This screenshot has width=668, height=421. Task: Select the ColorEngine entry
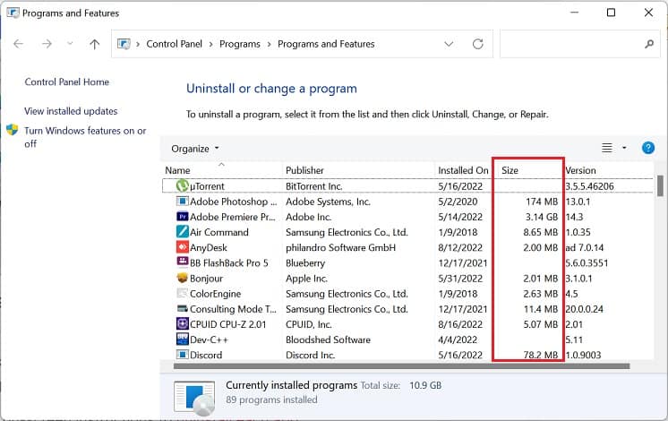[215, 294]
